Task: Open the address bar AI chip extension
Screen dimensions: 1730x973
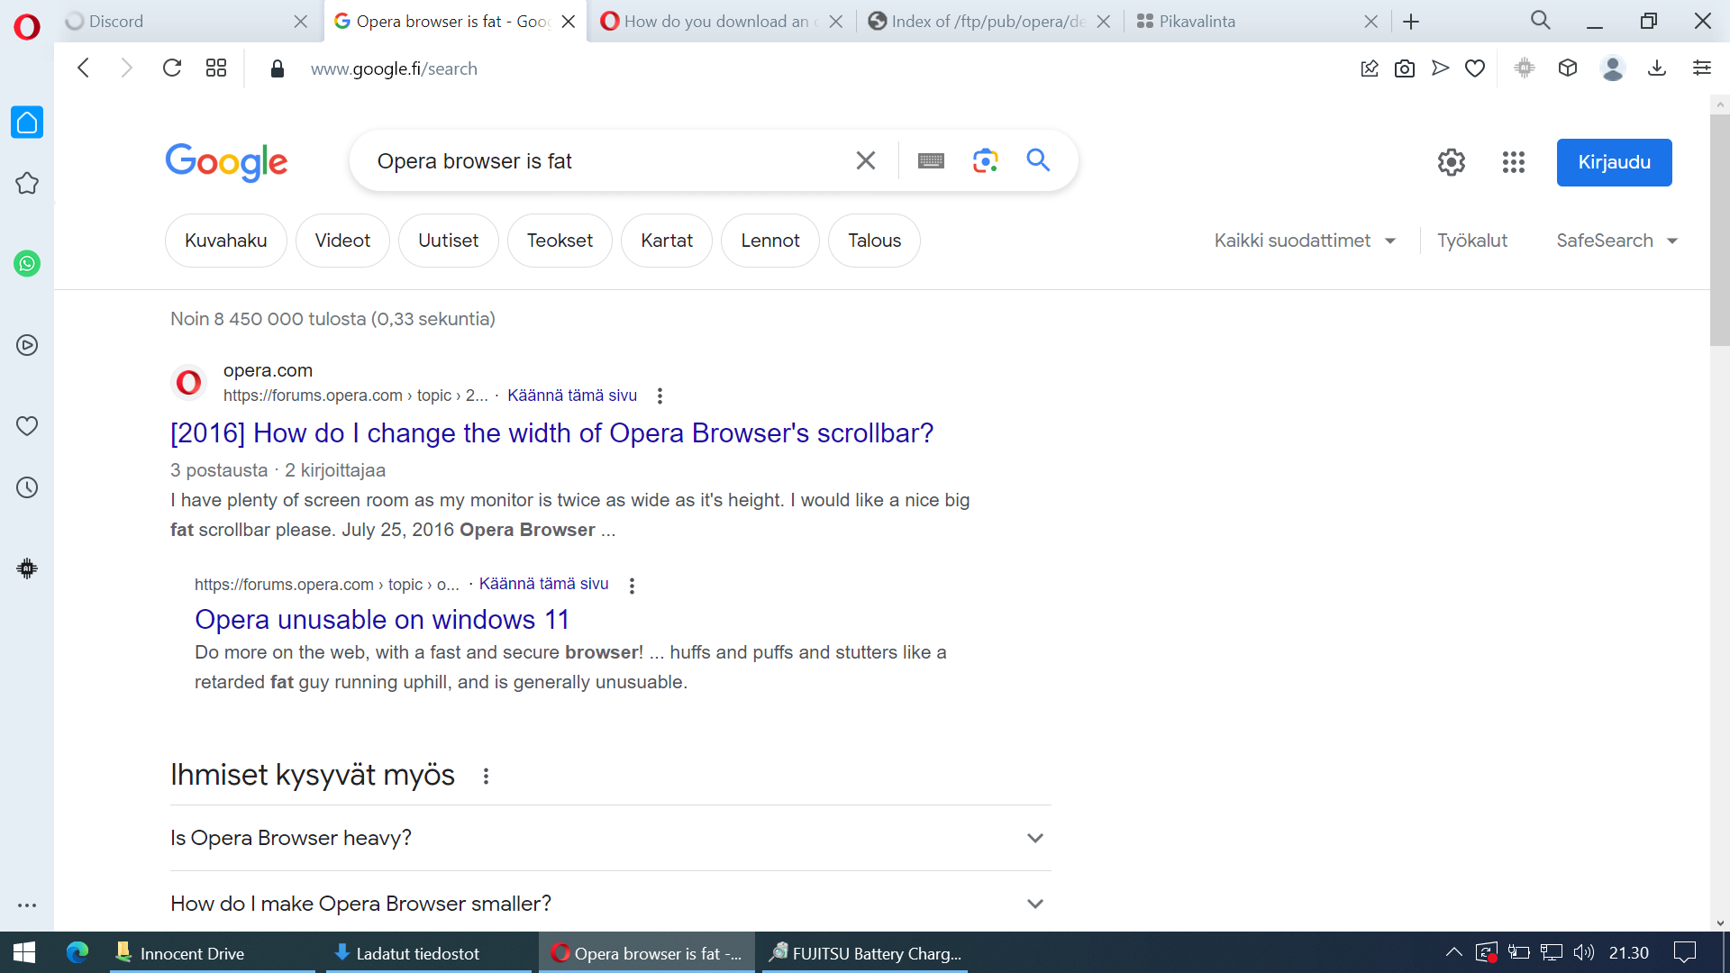Action: (x=1525, y=68)
